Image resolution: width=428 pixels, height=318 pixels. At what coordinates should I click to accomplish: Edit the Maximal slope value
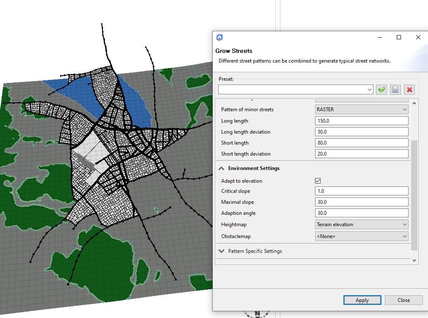click(x=361, y=202)
